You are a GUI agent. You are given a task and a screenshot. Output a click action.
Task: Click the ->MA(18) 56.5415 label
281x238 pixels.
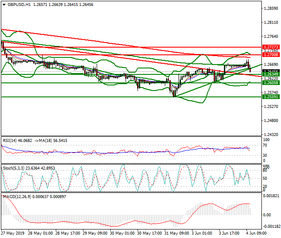tap(51, 141)
